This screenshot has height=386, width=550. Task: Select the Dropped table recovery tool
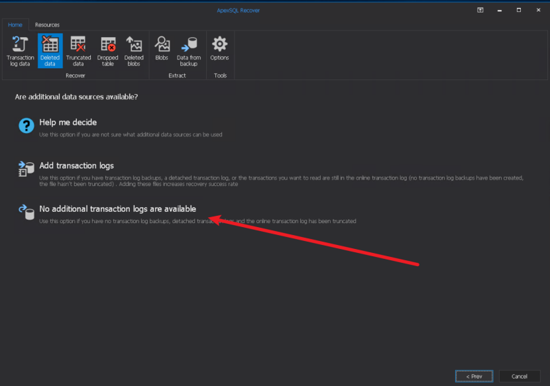coord(107,52)
